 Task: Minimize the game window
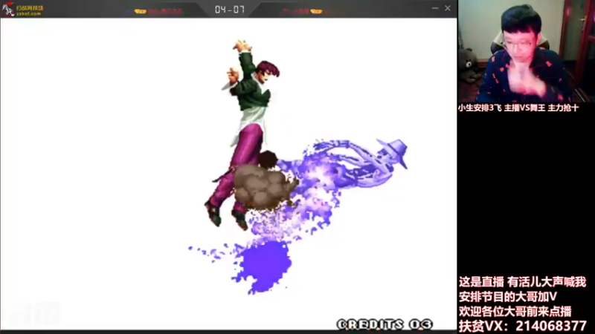click(x=435, y=8)
